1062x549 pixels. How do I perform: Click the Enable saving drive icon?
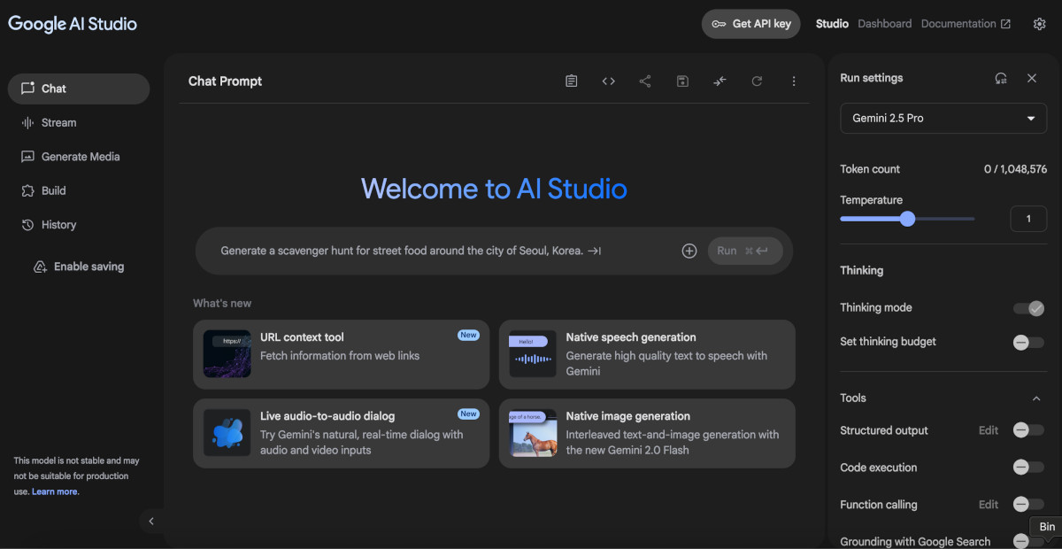tap(40, 267)
